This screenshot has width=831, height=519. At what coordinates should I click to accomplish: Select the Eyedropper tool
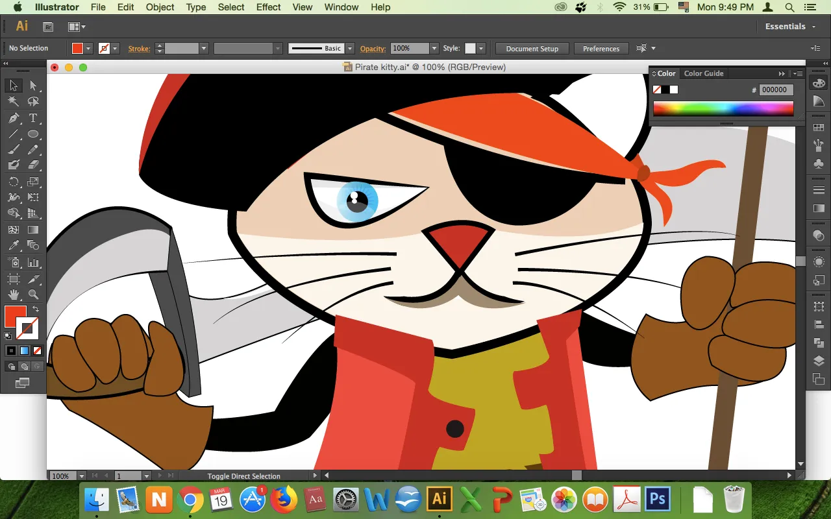coord(14,246)
